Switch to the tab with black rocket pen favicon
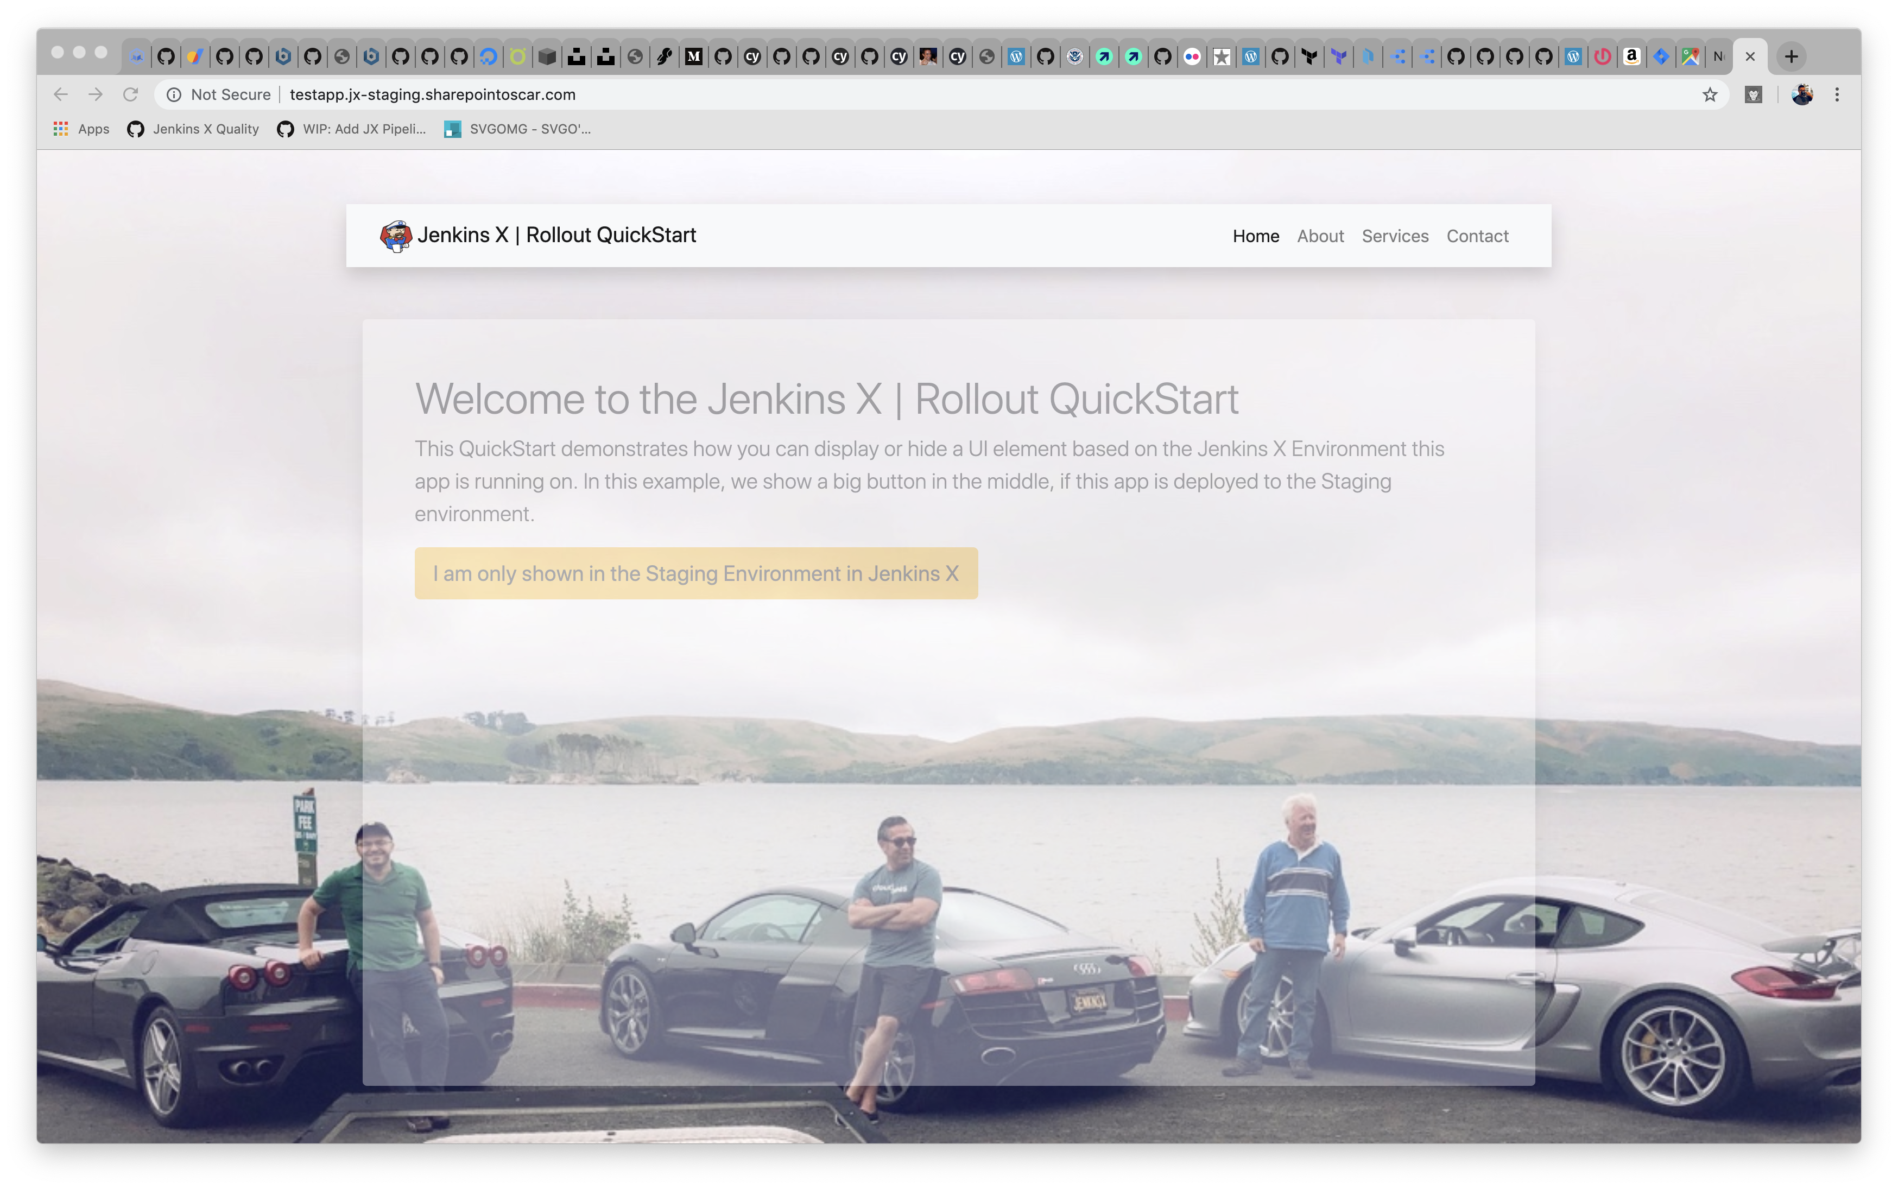1898x1189 pixels. coord(665,56)
